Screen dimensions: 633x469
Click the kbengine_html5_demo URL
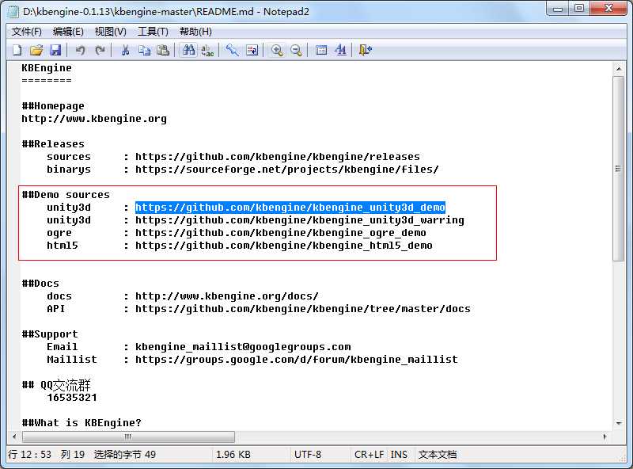point(284,246)
